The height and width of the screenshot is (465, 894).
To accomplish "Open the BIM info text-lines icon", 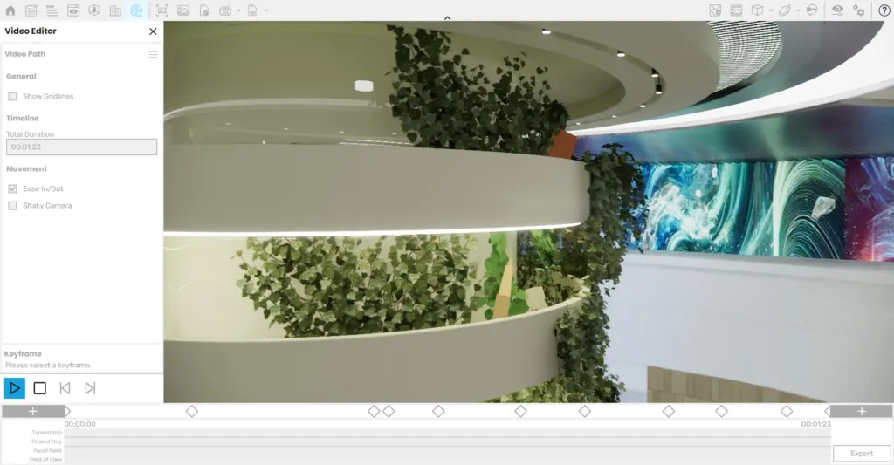I will coord(52,10).
